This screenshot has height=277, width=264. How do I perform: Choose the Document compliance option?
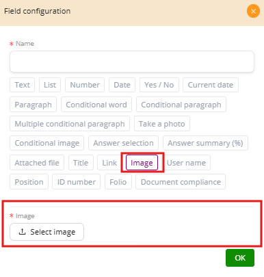[x=181, y=182]
